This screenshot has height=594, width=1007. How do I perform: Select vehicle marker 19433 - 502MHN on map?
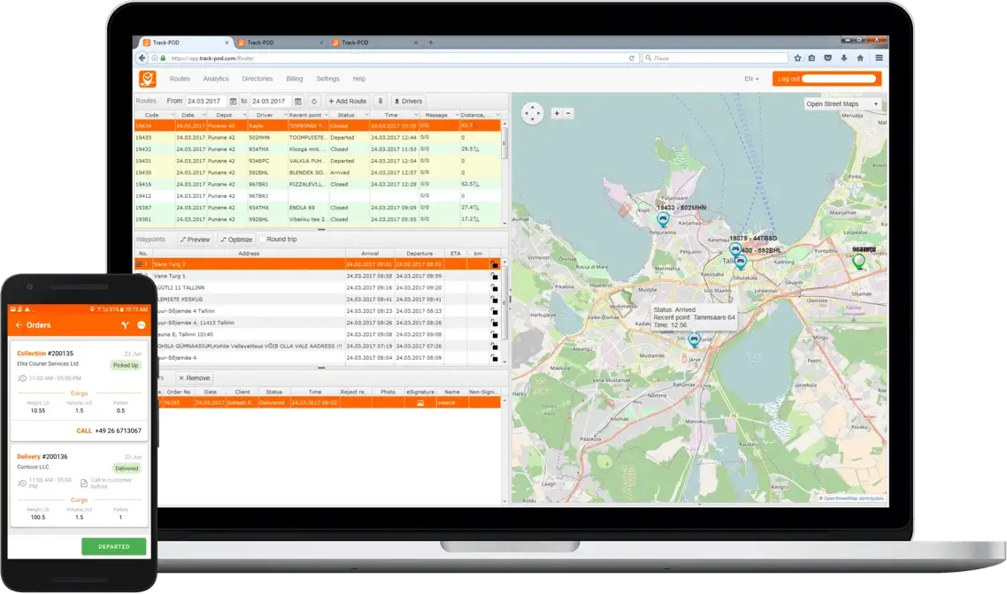[663, 218]
